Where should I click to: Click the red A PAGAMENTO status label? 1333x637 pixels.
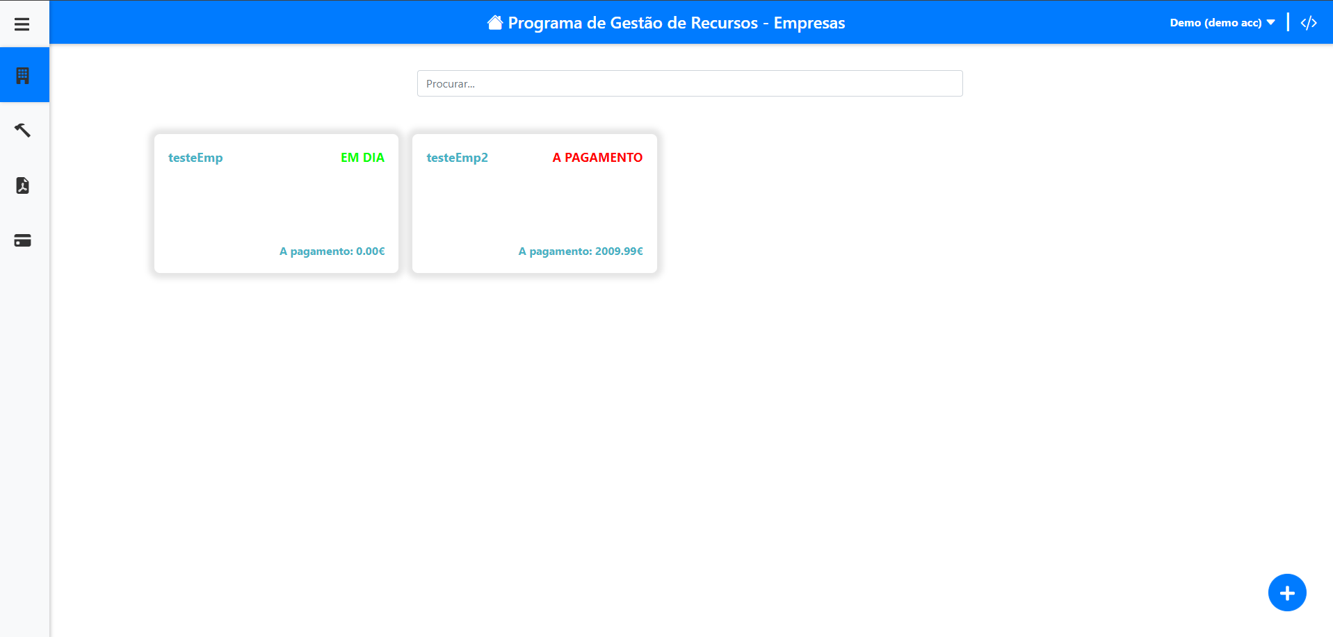coord(597,158)
